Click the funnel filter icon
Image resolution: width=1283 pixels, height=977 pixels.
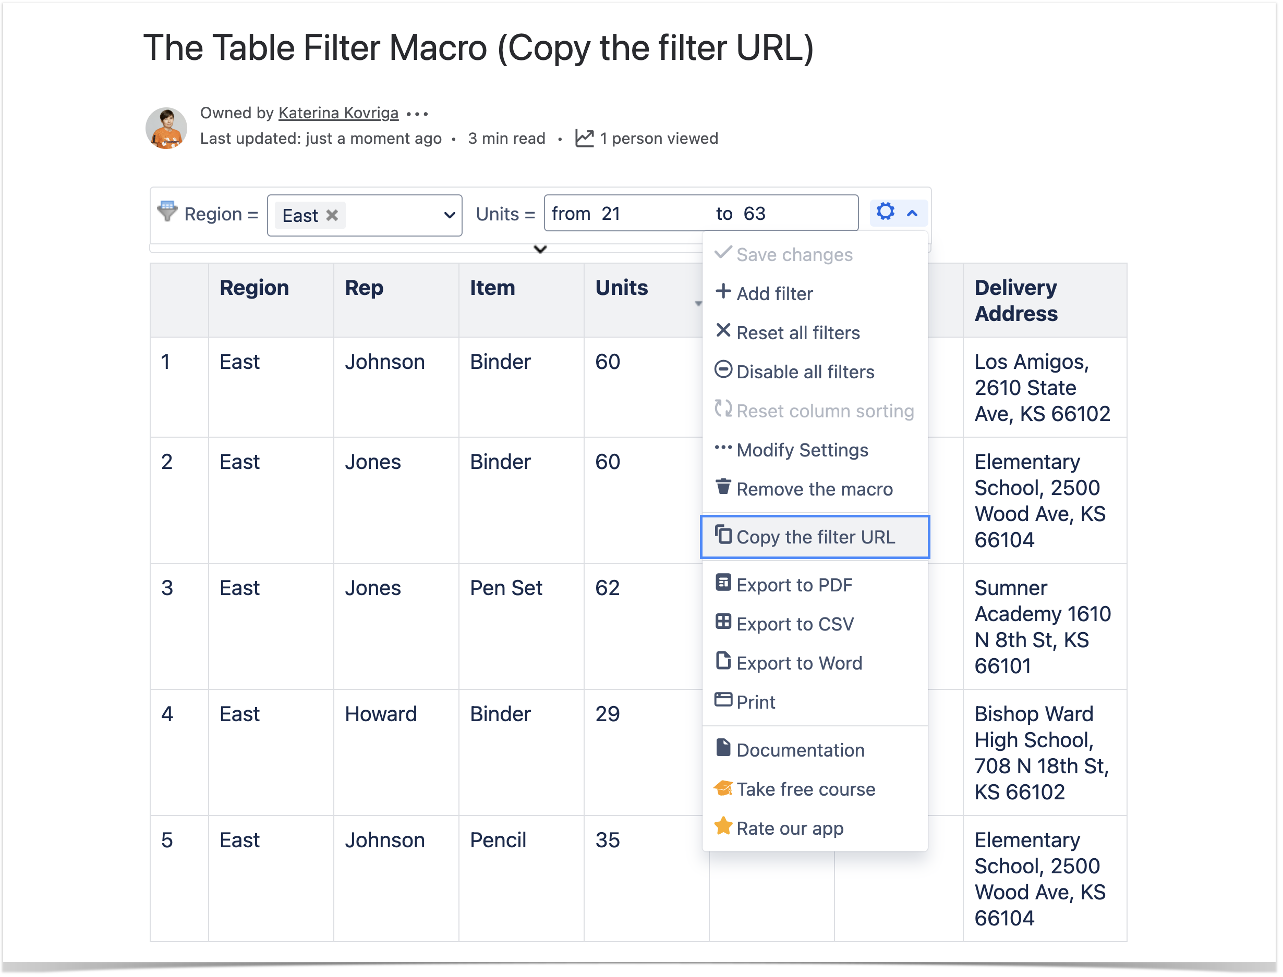(x=167, y=212)
